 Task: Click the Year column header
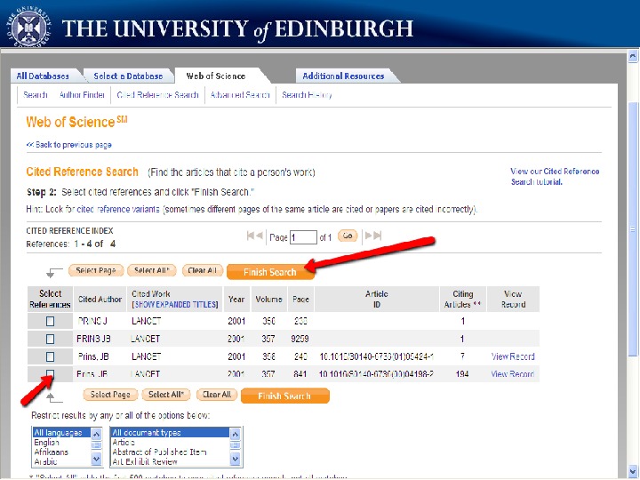(236, 300)
